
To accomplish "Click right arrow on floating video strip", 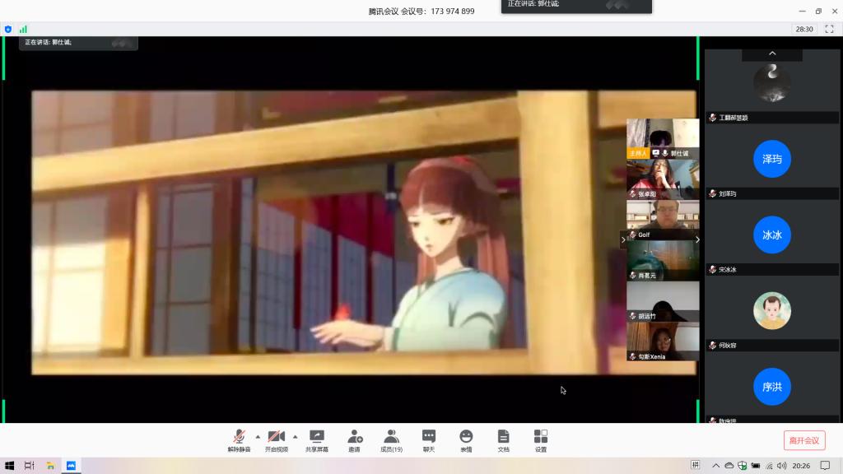I will pyautogui.click(x=698, y=239).
